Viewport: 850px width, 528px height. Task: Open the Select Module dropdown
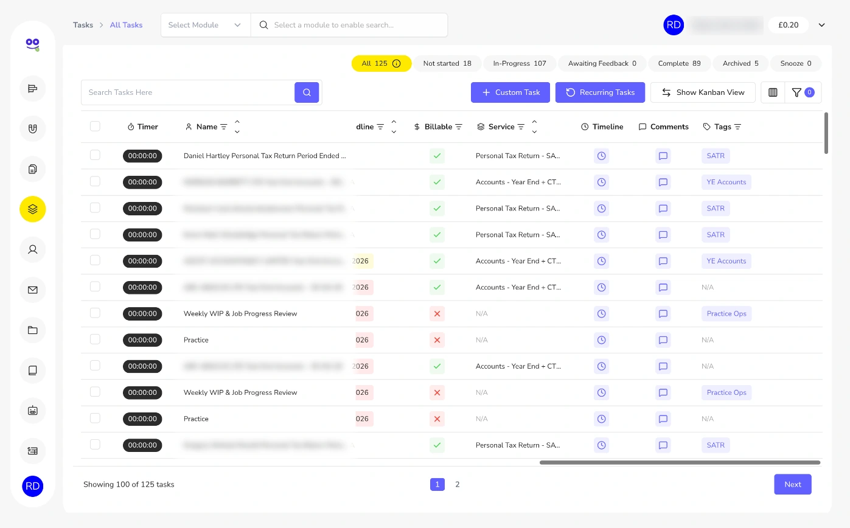tap(206, 25)
